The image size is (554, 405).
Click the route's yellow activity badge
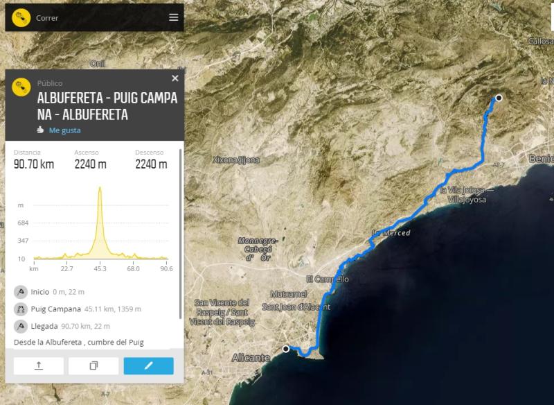point(21,87)
